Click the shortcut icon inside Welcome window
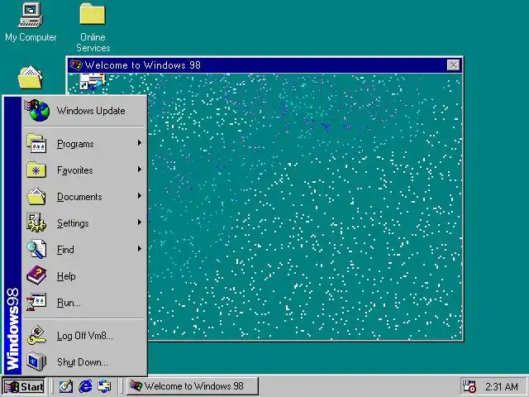Screen dimensions: 529x397 93,82
